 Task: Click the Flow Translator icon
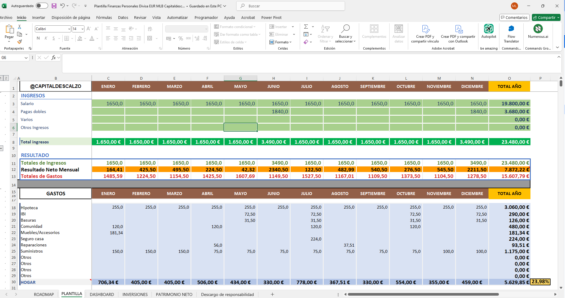click(511, 31)
